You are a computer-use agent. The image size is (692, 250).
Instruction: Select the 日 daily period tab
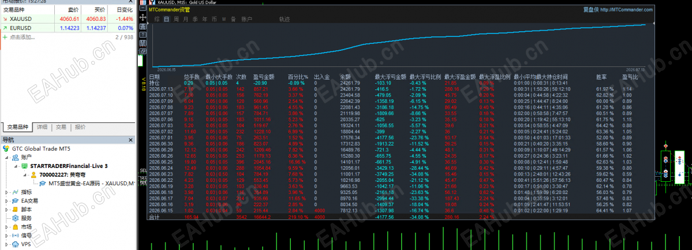click(x=166, y=19)
